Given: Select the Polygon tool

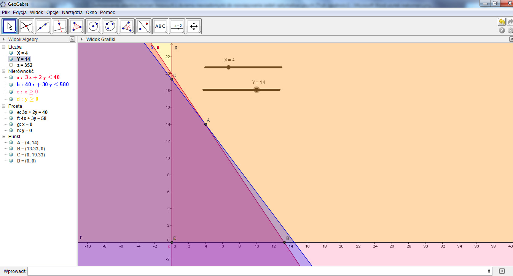Looking at the screenshot, I should pyautogui.click(x=76, y=26).
